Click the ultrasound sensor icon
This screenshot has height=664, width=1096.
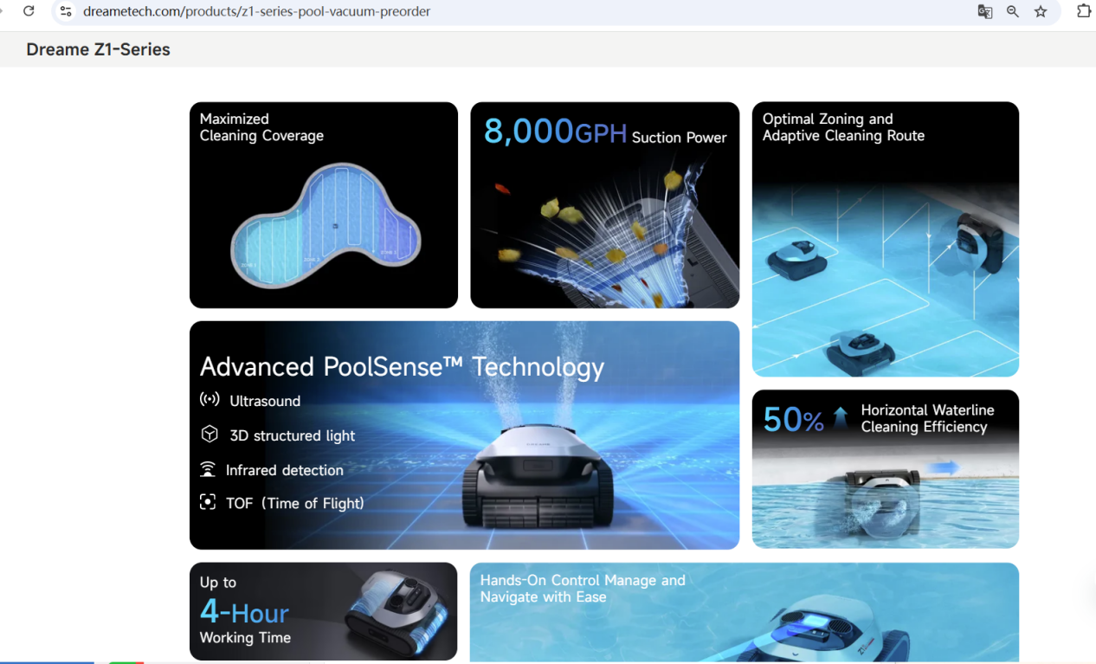210,400
